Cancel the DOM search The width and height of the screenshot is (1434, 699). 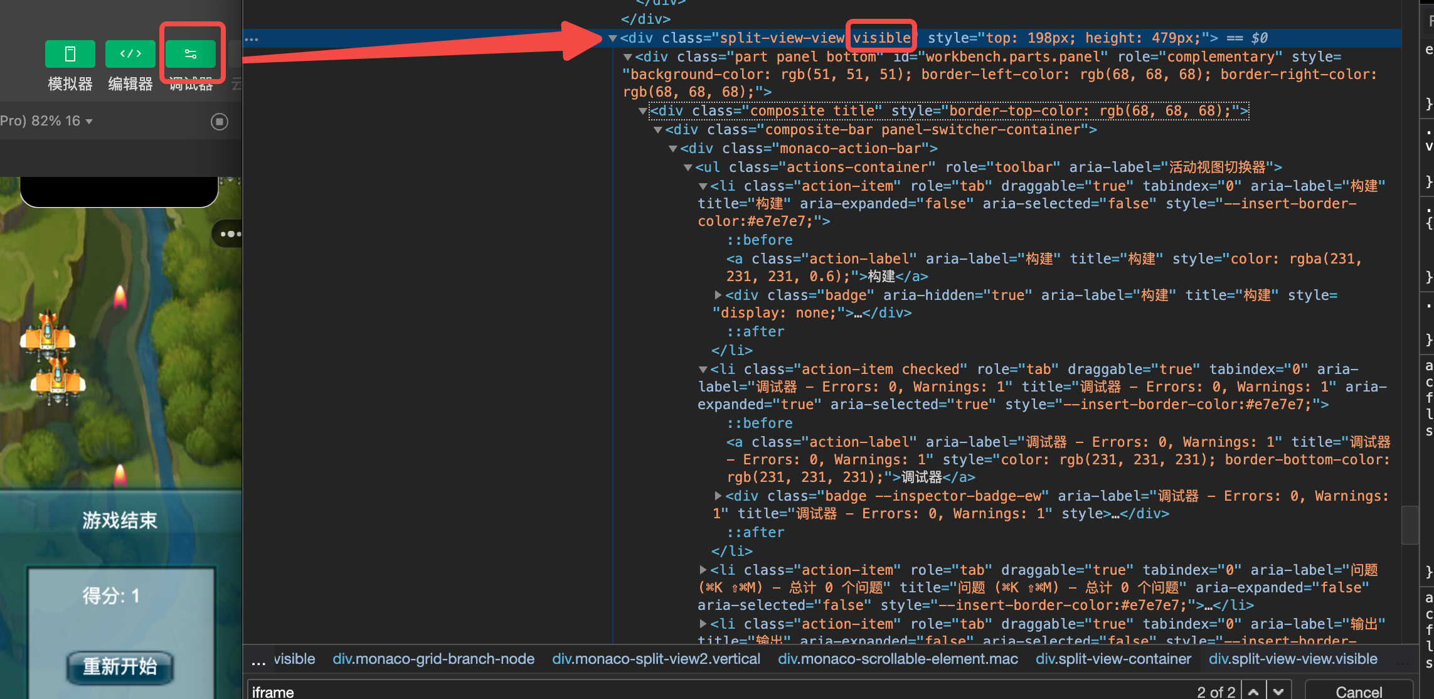1358,691
